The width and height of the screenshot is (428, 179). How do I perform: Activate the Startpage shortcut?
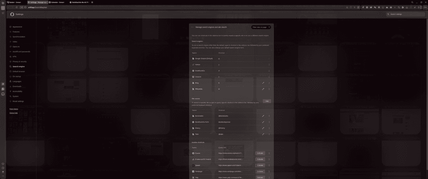tap(260, 171)
